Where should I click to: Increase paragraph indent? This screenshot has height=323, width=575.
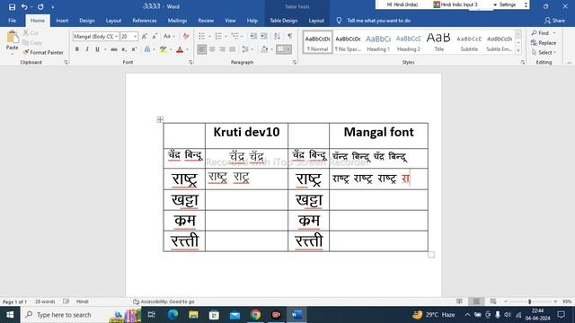tap(263, 36)
